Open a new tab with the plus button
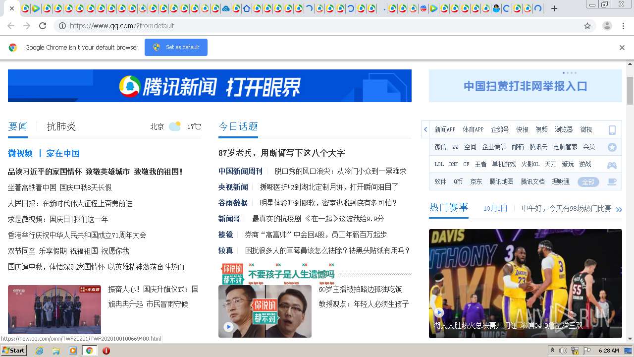The width and height of the screenshot is (634, 357). point(554,8)
